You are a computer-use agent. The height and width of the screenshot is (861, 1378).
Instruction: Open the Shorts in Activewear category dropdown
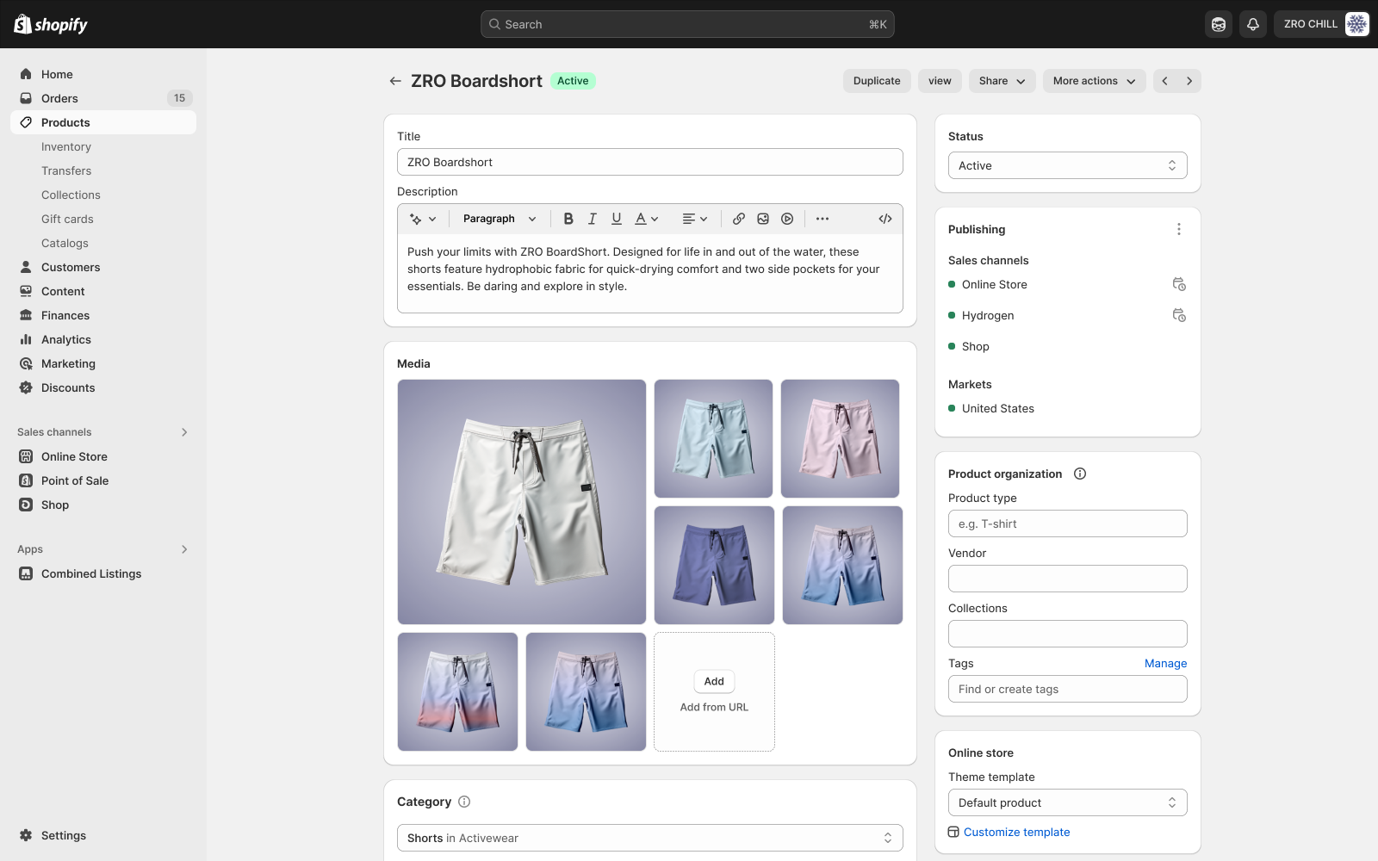point(650,838)
